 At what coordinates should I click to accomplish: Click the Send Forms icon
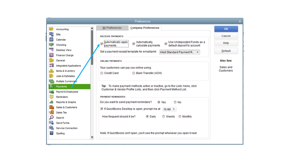(51, 123)
